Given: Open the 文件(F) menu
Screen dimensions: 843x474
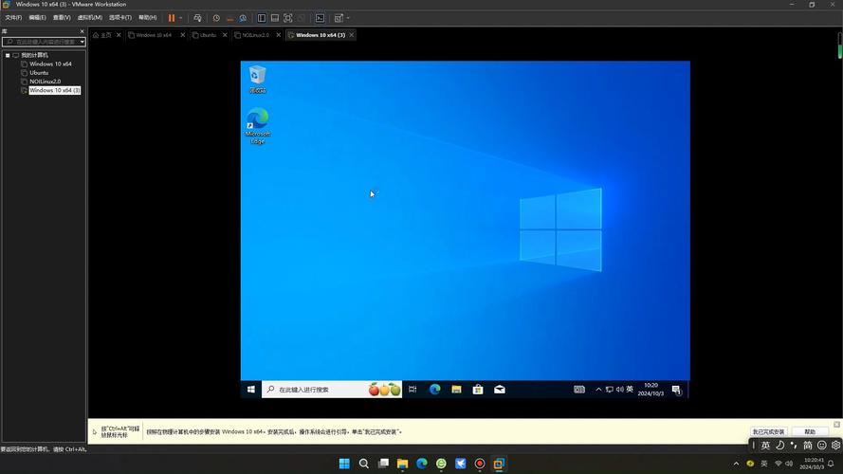Looking at the screenshot, I should (13, 18).
